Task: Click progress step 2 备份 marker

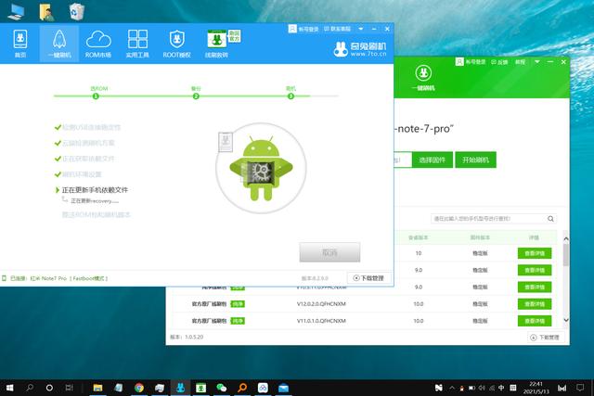Action: click(x=196, y=96)
